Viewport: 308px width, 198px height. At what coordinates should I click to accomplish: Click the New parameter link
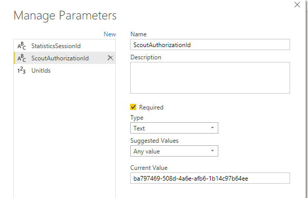click(x=110, y=34)
